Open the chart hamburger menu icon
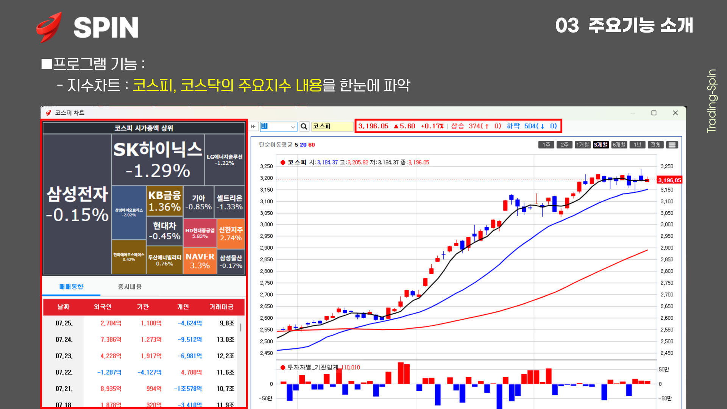 (x=672, y=145)
